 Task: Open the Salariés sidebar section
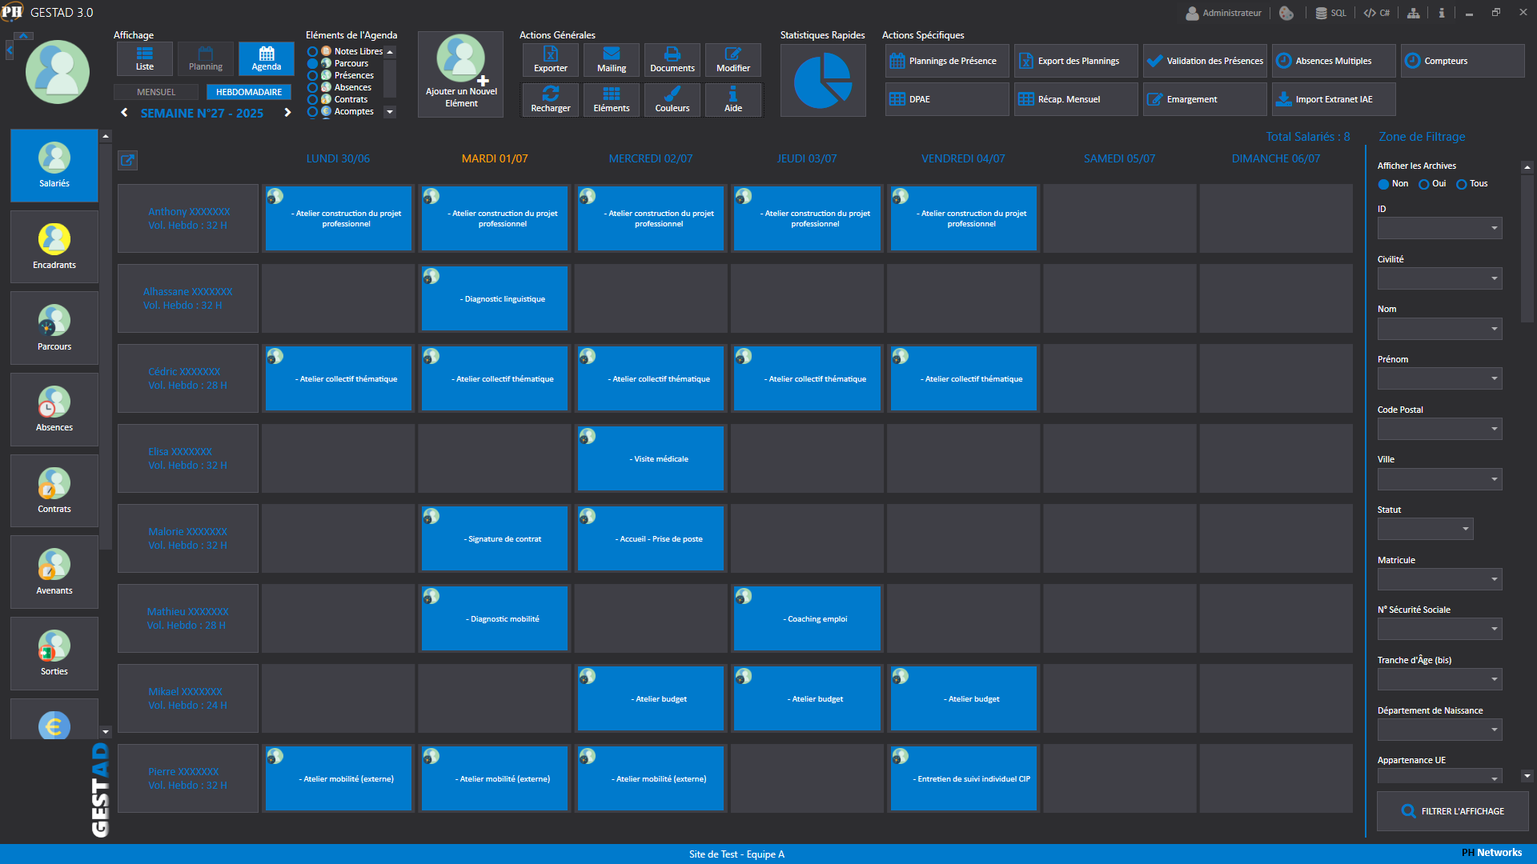click(54, 166)
